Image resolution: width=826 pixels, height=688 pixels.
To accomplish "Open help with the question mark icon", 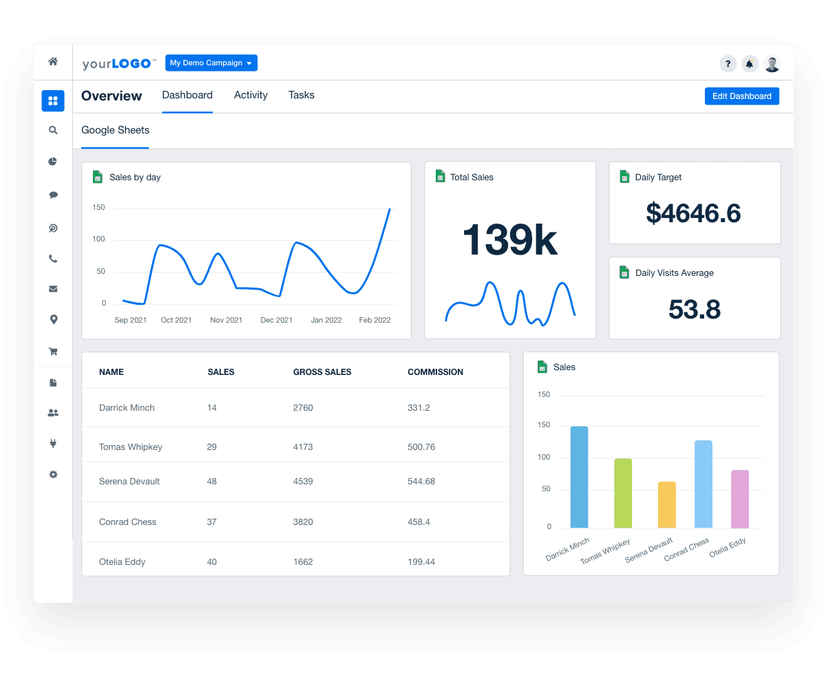I will pos(728,63).
